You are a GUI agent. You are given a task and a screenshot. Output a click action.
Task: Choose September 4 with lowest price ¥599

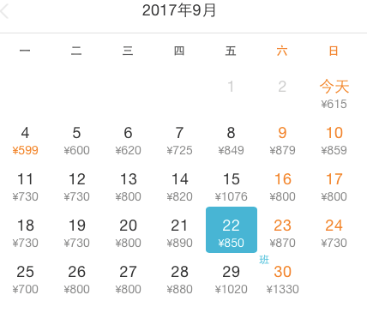click(25, 141)
